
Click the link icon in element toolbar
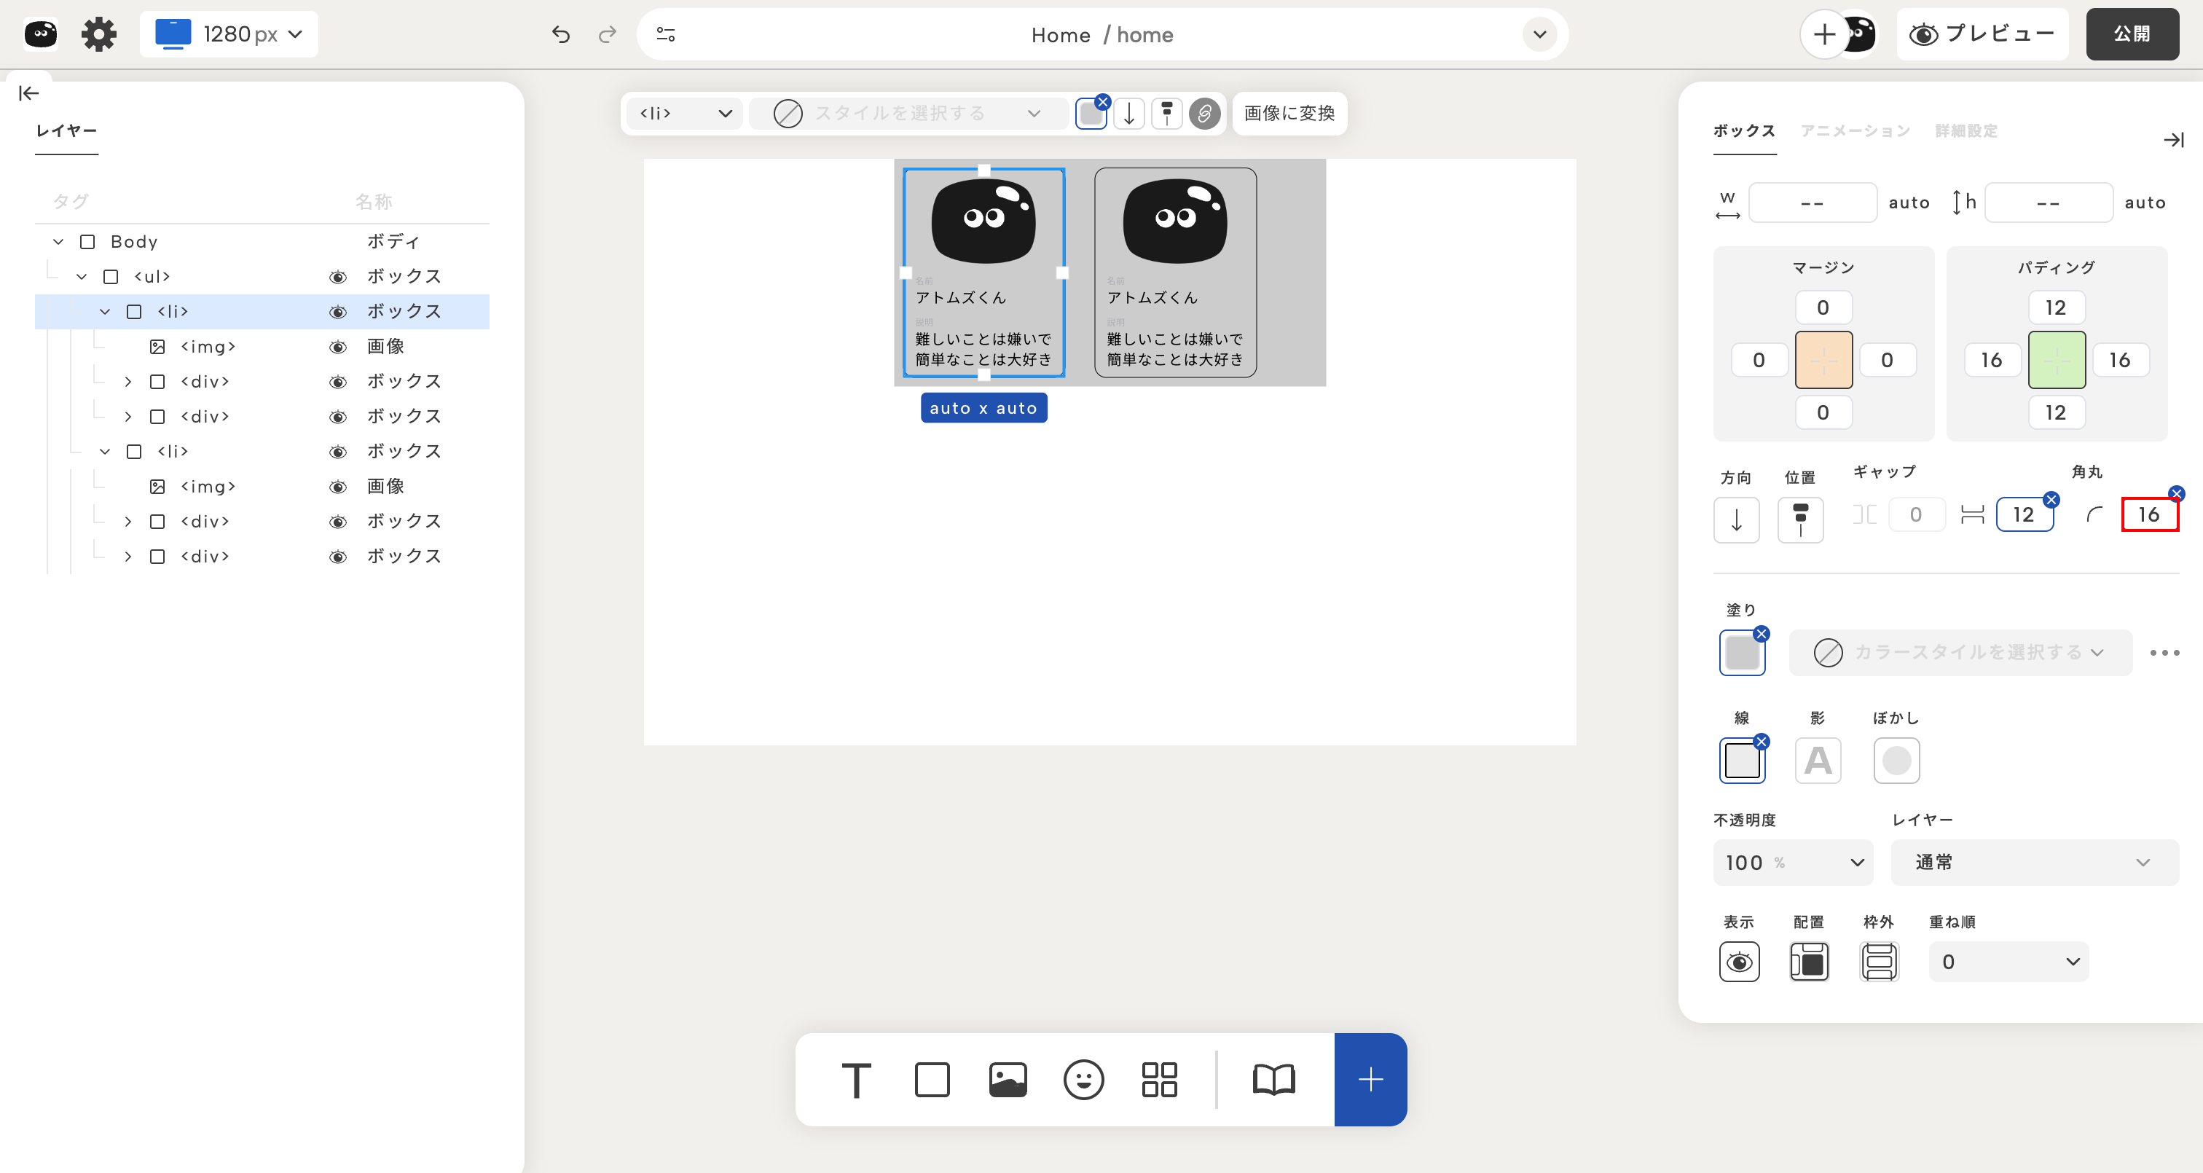(x=1204, y=113)
